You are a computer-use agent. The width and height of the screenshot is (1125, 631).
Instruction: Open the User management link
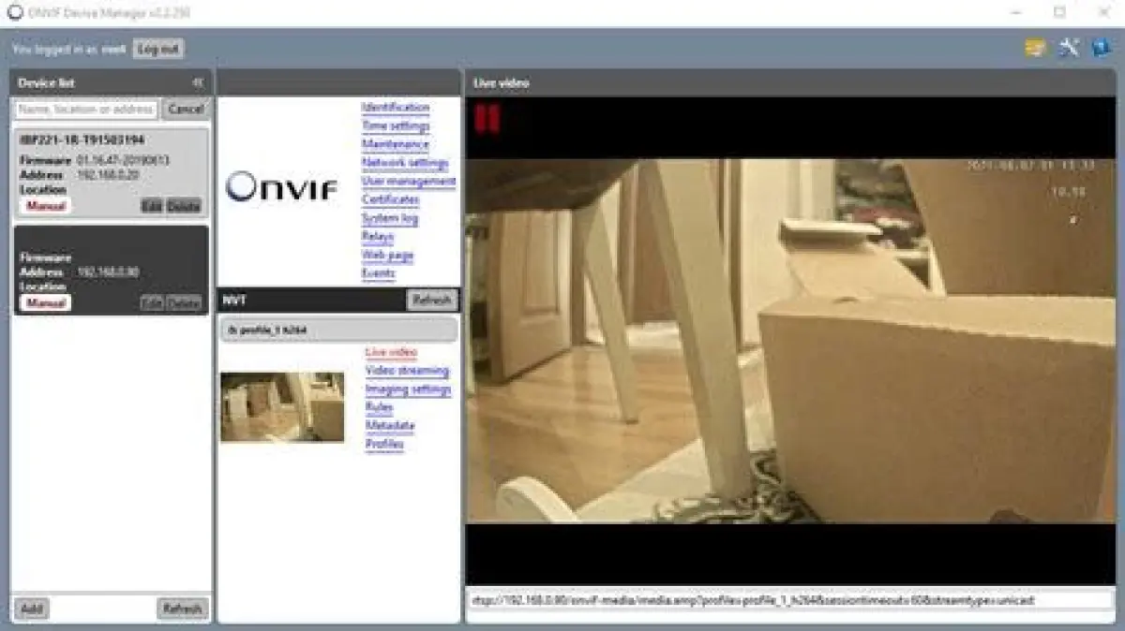tap(409, 182)
